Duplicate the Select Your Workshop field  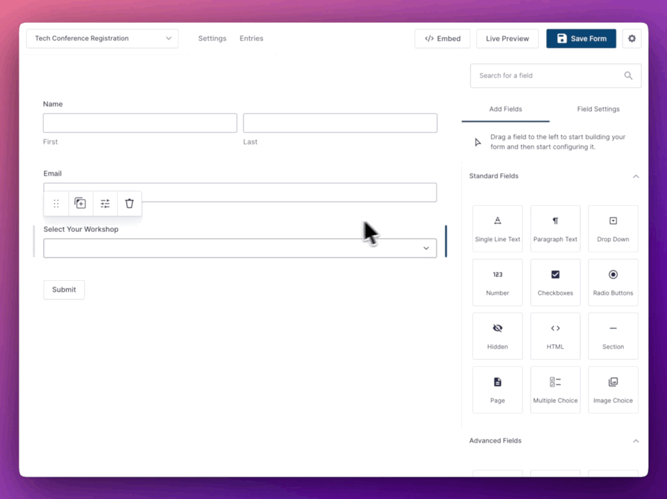pos(81,204)
